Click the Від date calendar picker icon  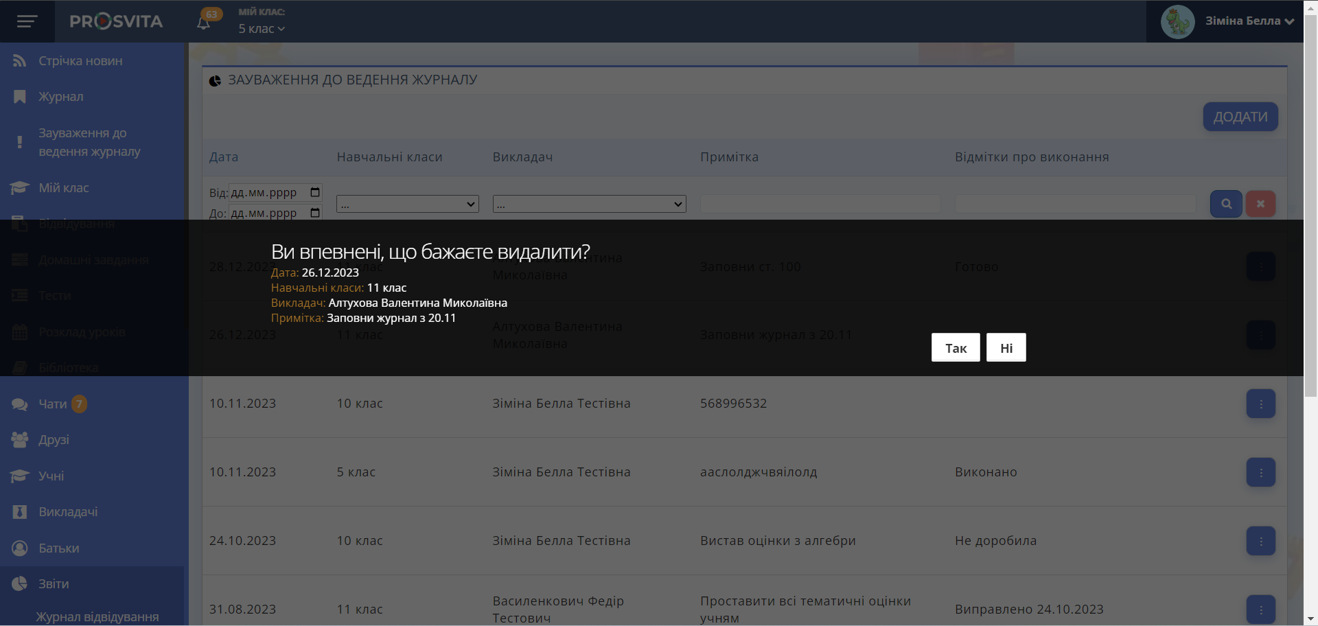pos(315,192)
